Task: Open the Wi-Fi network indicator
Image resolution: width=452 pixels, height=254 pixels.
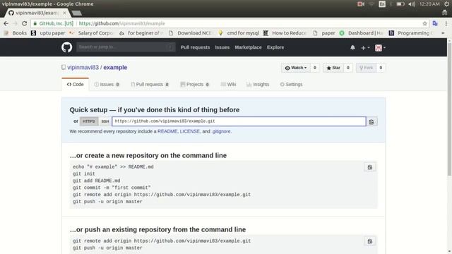Action: [x=371, y=4]
